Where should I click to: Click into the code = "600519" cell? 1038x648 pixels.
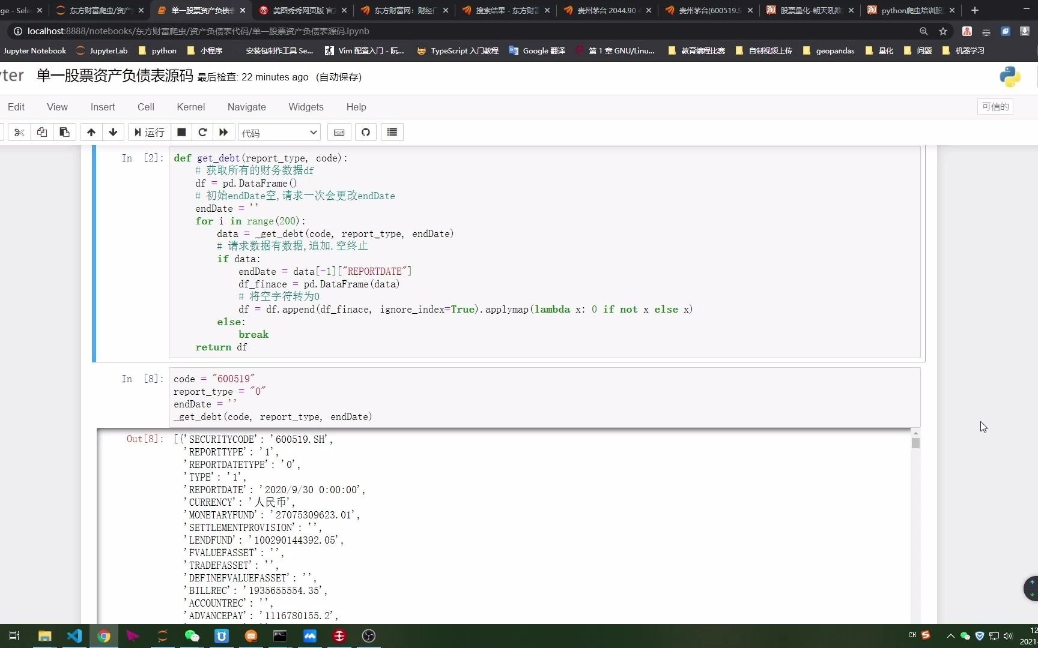pos(544,397)
